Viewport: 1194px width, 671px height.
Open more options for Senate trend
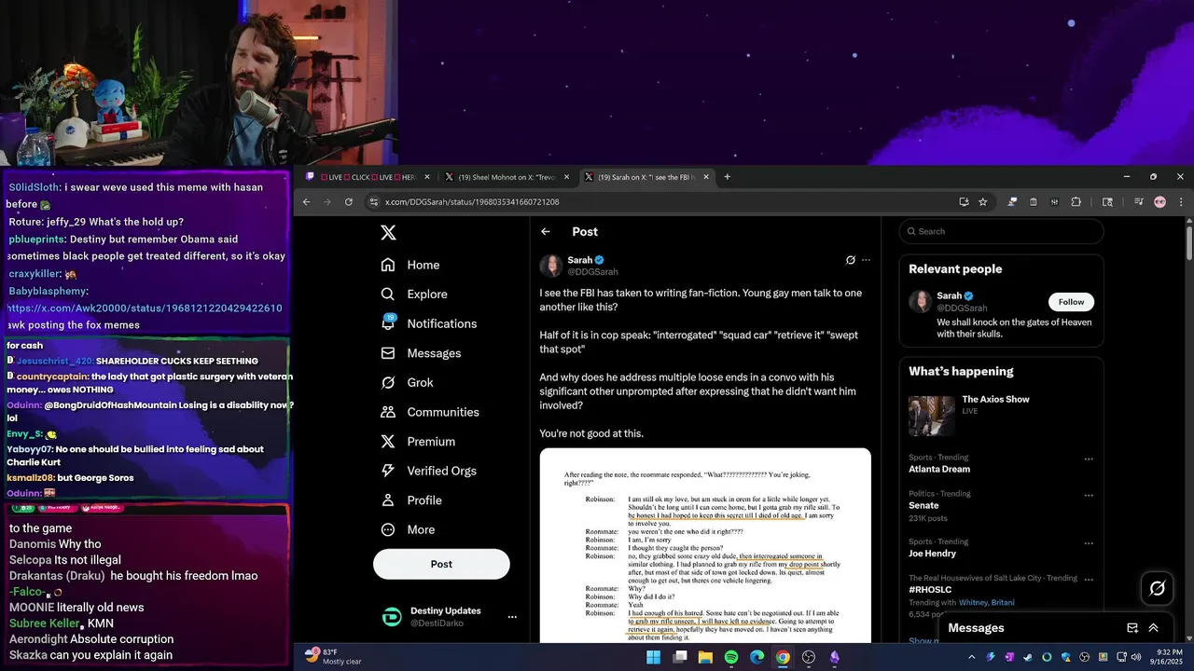coord(1088,495)
